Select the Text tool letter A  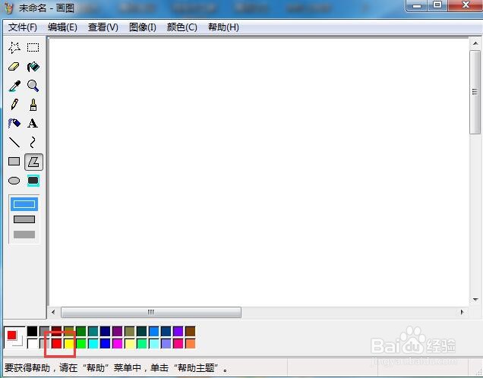[33, 124]
